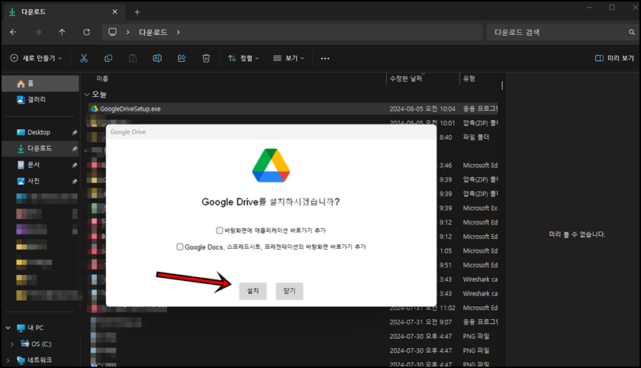Screen dimensions: 641x368
Task: Click the pin icon next to 사진
Action: click(x=75, y=181)
